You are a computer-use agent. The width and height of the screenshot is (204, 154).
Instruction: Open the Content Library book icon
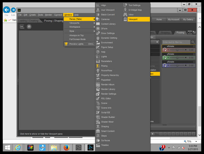pyautogui.click(x=98, y=24)
